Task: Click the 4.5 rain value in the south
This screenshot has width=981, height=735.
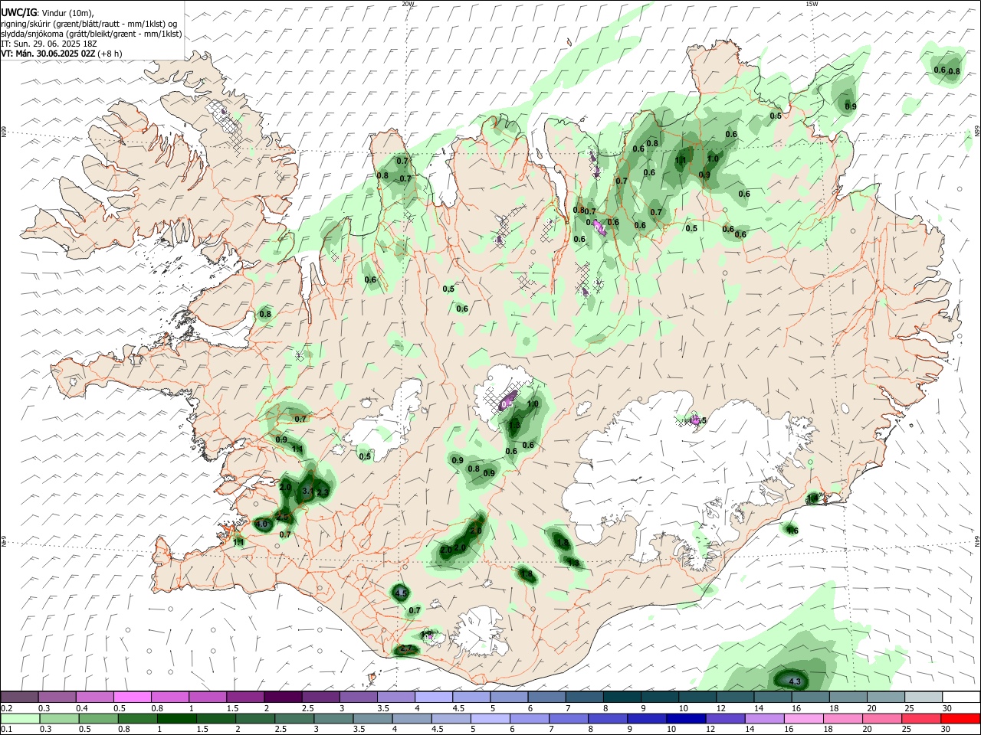Action: 401,593
